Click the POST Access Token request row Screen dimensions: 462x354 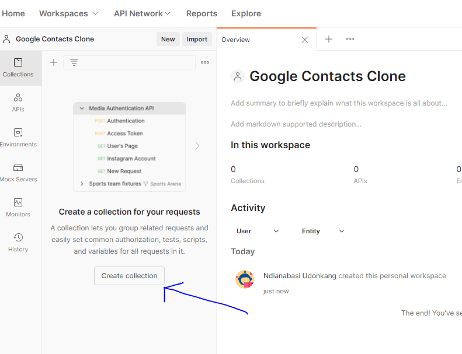129,134
